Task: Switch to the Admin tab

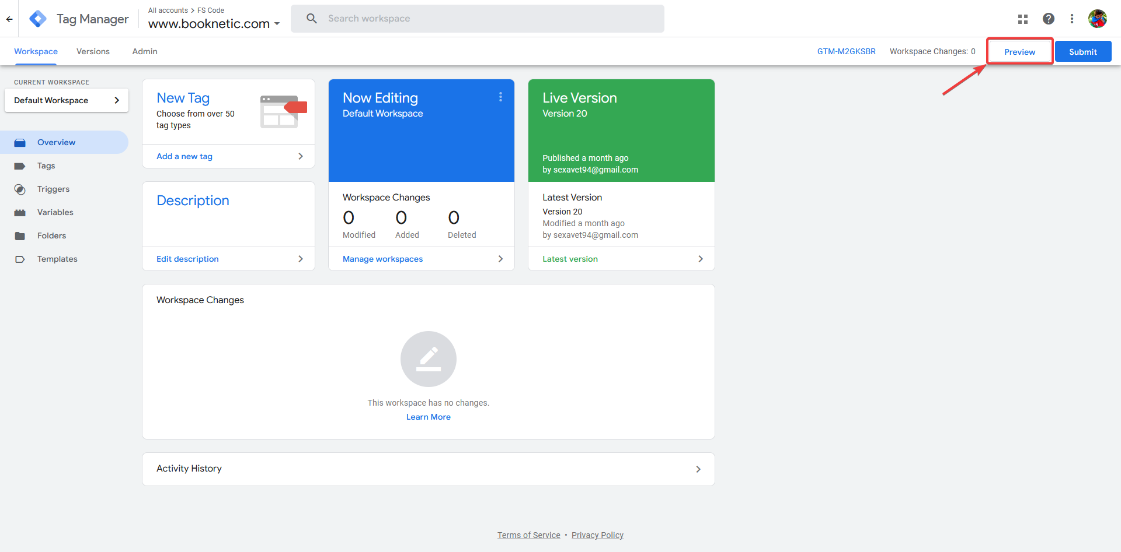Action: point(144,51)
